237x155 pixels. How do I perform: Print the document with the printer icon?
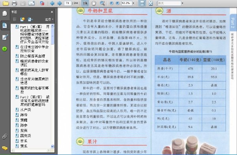14,3
